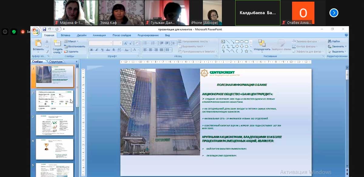The width and height of the screenshot is (364, 177).
Task: Center-align the paragraph text
Action: point(150,50)
